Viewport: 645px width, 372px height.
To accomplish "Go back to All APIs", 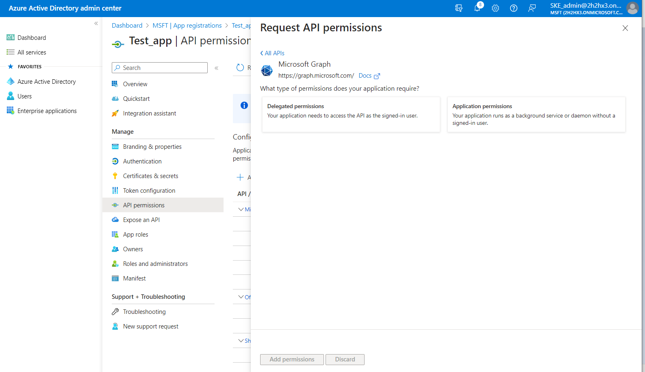I will click(x=272, y=53).
